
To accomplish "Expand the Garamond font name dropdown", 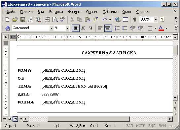I will coord(51,28).
